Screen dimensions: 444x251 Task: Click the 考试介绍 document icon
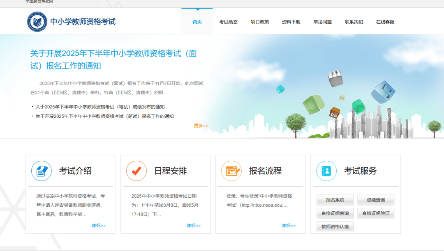coord(42,171)
